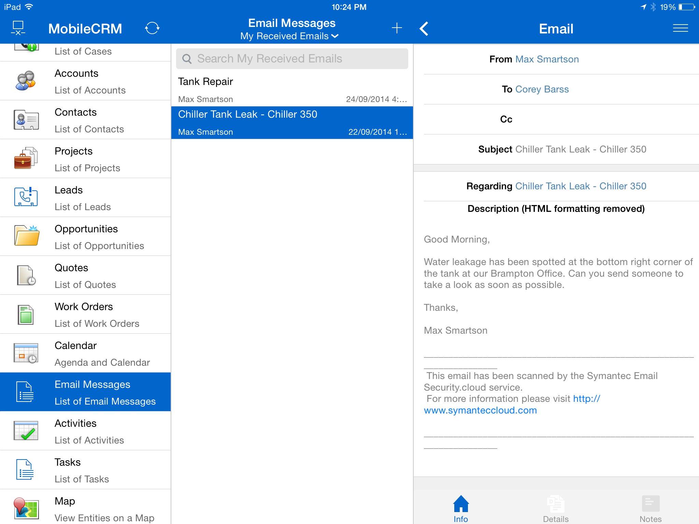Tap the plus icon to add email

coord(397,28)
